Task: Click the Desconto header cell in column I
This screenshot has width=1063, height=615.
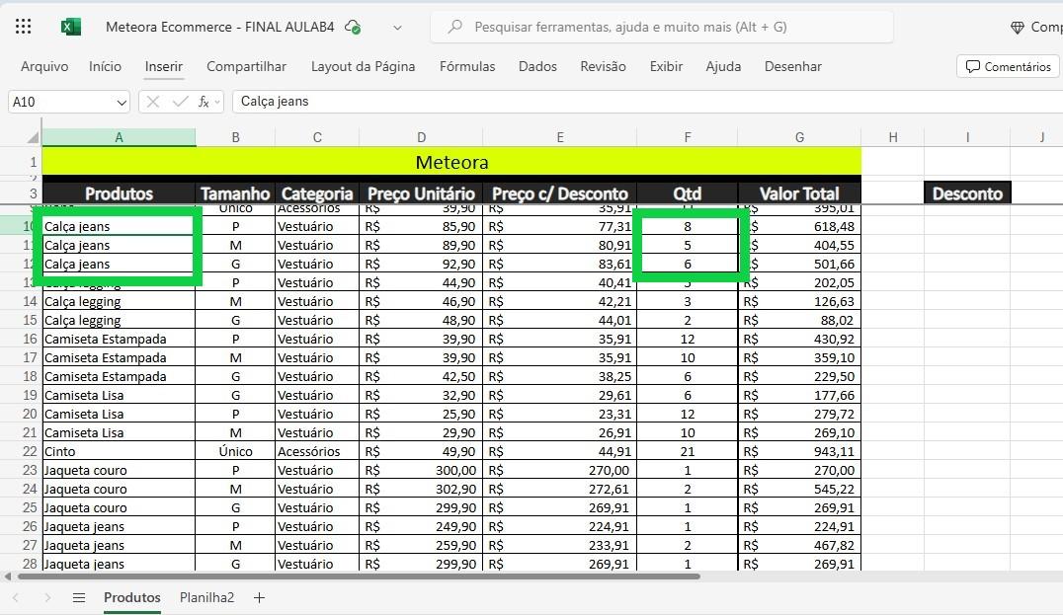Action: pos(967,193)
